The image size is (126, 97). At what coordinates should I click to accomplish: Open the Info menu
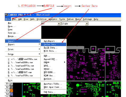(x=32, y=19)
